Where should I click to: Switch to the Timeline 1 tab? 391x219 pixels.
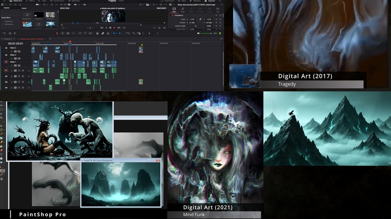click(7, 39)
